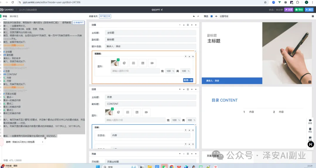Focus the 封面 主标题 input field
Viewport: 316px width, 168px height.
pos(150,33)
